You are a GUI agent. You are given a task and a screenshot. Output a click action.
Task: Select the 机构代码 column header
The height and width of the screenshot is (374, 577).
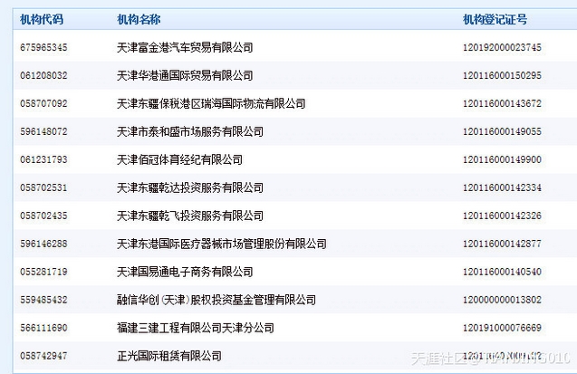point(42,19)
